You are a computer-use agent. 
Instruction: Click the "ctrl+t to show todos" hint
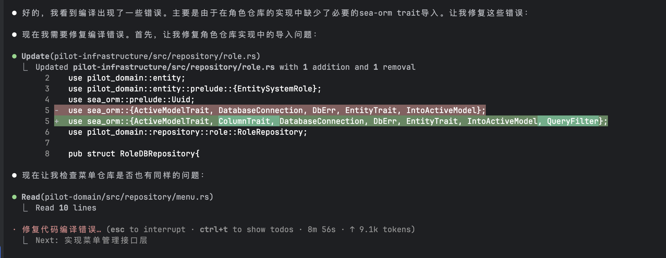[246, 229]
